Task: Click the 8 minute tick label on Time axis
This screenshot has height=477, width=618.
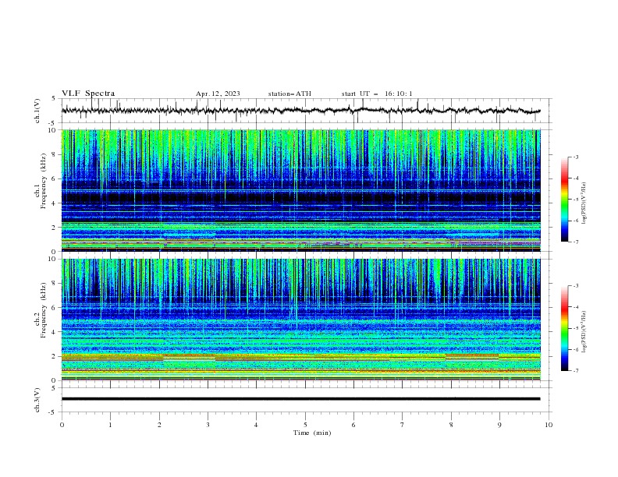Action: pos(451,425)
